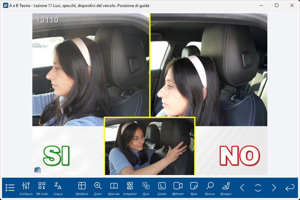Show the QR Code
This screenshot has width=300, height=200.
42,188
